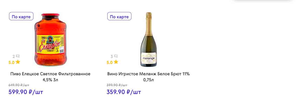The height and width of the screenshot is (101, 298).
Task: Select the Елецкое beer jar product image
Action: tap(51, 27)
